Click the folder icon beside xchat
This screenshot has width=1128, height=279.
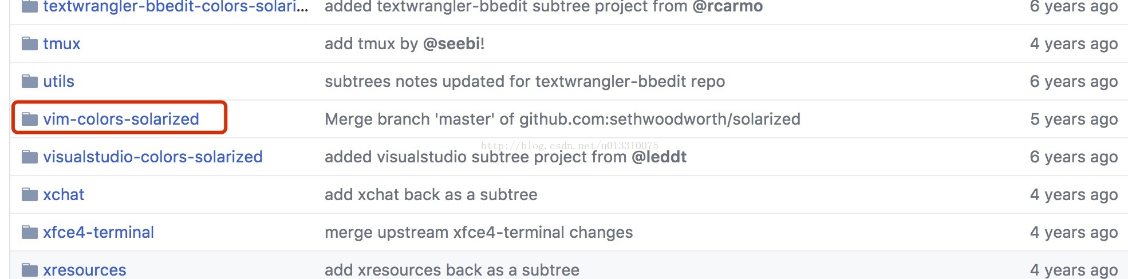(30, 194)
